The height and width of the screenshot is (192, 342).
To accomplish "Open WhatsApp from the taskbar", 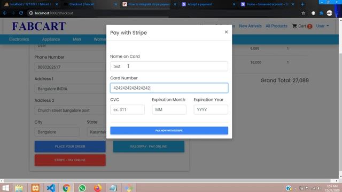I will (x=82, y=188).
